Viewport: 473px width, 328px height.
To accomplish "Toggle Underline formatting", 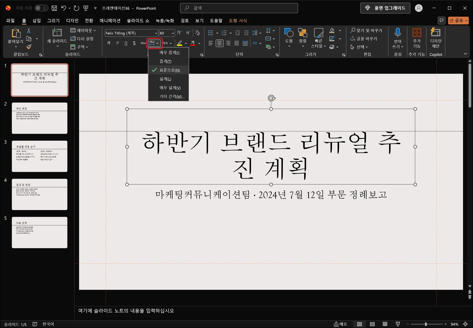I will [126, 43].
